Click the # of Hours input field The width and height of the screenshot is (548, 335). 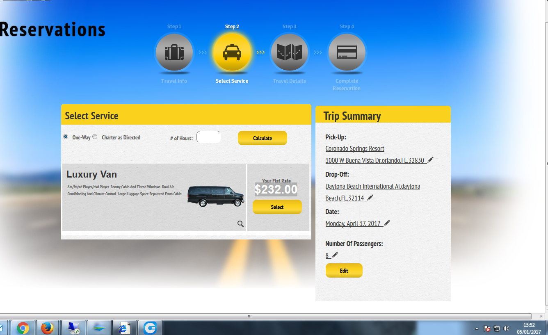click(x=209, y=137)
